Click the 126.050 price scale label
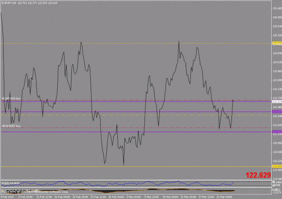Image resolution: width=282 pixels, height=199 pixels. pos(277,18)
